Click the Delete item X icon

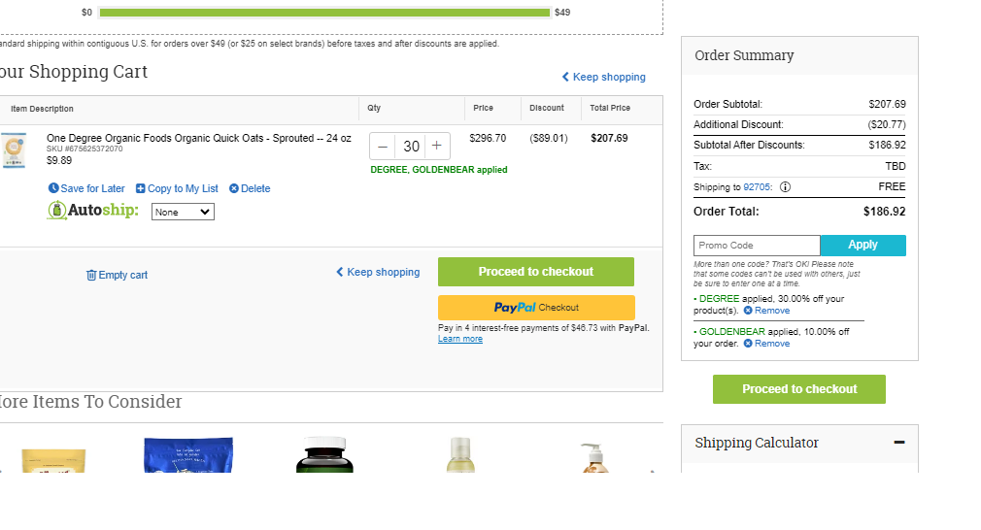click(234, 188)
